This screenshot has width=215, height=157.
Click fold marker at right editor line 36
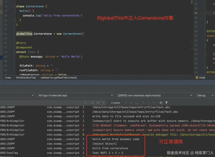click(x=205, y=22)
